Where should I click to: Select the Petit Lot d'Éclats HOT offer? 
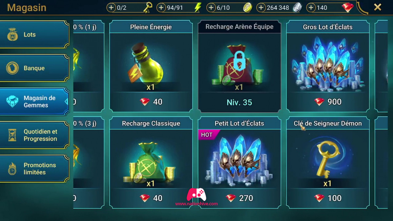point(239,163)
